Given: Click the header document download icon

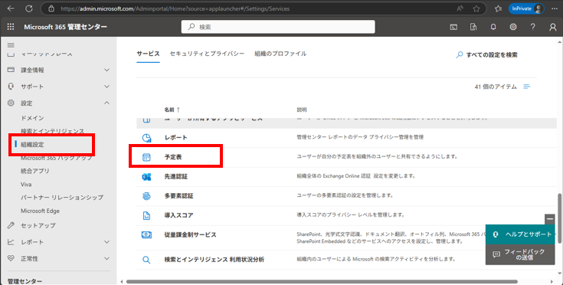Looking at the screenshot, I should pyautogui.click(x=473, y=27).
